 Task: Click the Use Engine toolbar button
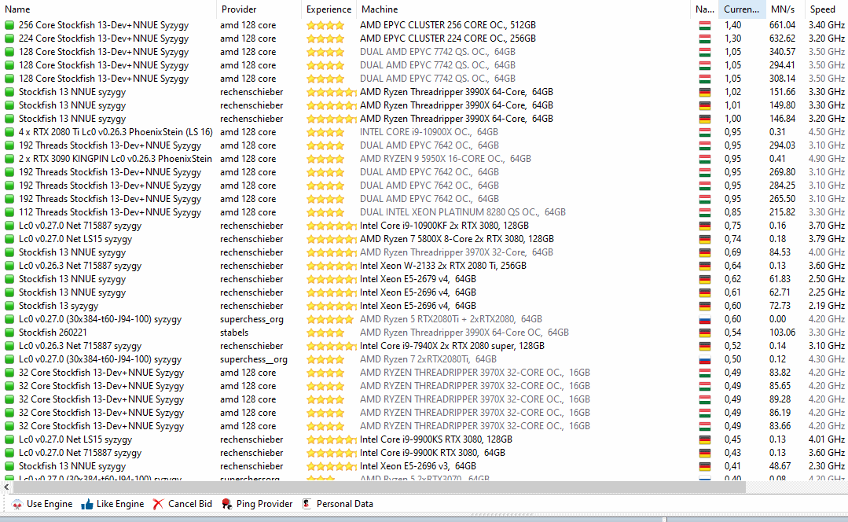[x=42, y=504]
